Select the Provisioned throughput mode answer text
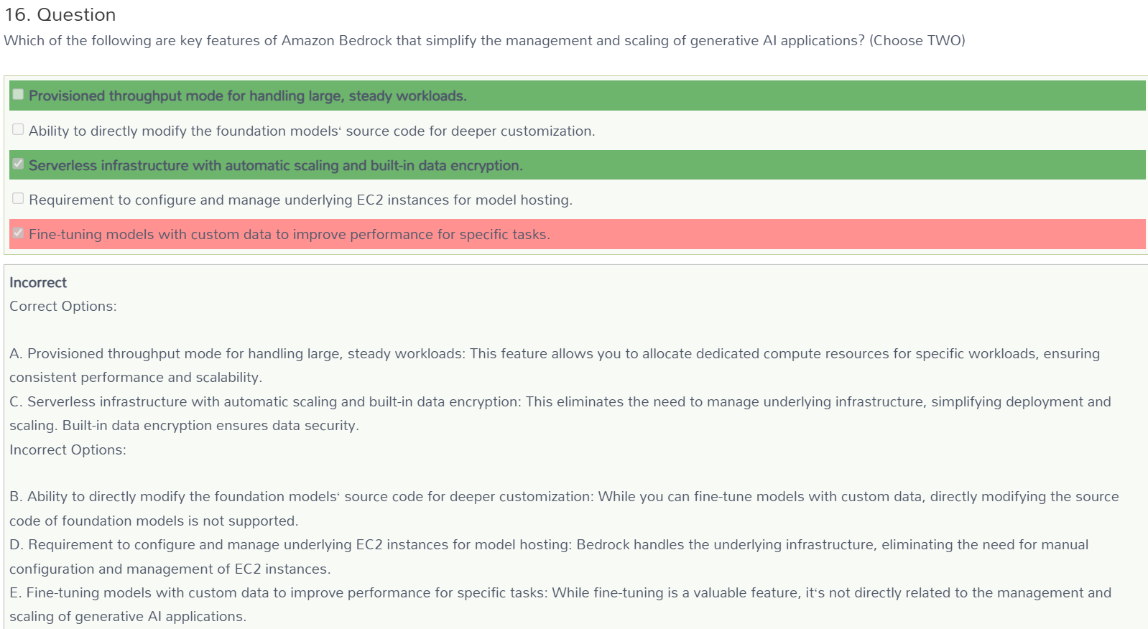The height and width of the screenshot is (629, 1148). click(248, 96)
